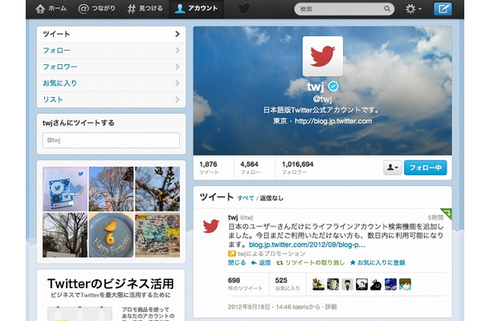Screen dimensions: 490x321
Task: Click the 525 お気に入り count
Action: pyautogui.click(x=288, y=283)
